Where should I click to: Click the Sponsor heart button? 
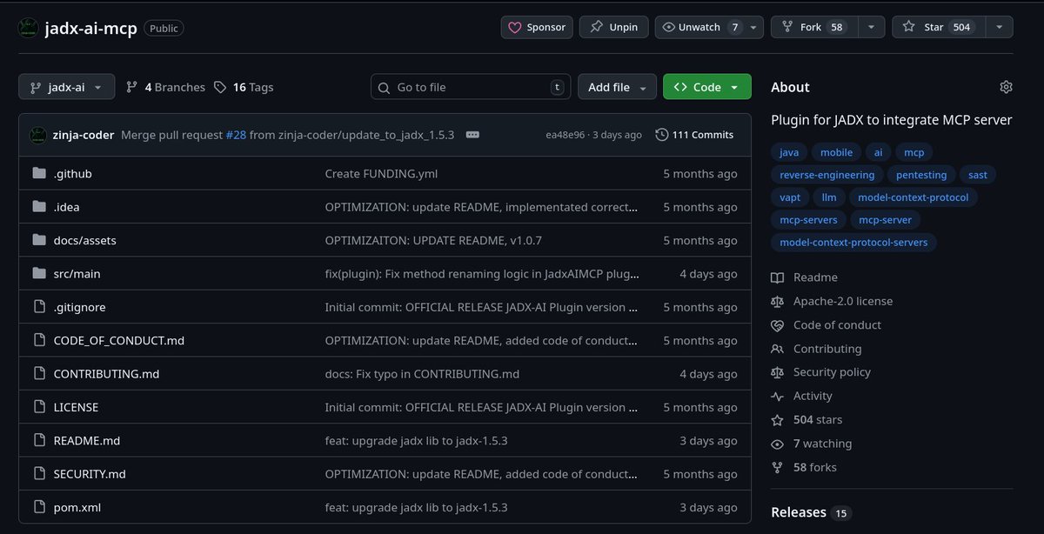point(537,27)
